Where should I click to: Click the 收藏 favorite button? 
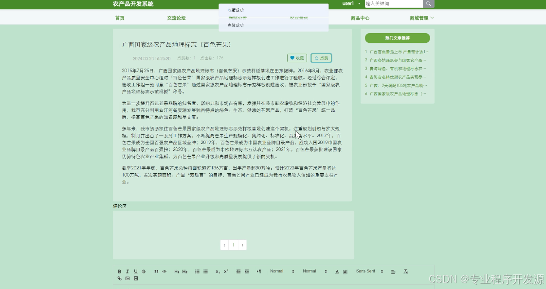[x=297, y=58]
